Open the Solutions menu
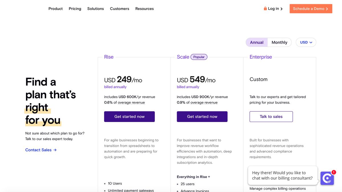Image resolution: width=342 pixels, height=192 pixels. (95, 9)
